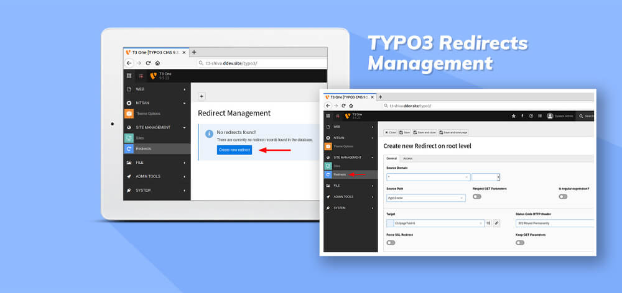The image size is (622, 293).
Task: Toggle the Force SSL Redirect switch
Action: 391,243
